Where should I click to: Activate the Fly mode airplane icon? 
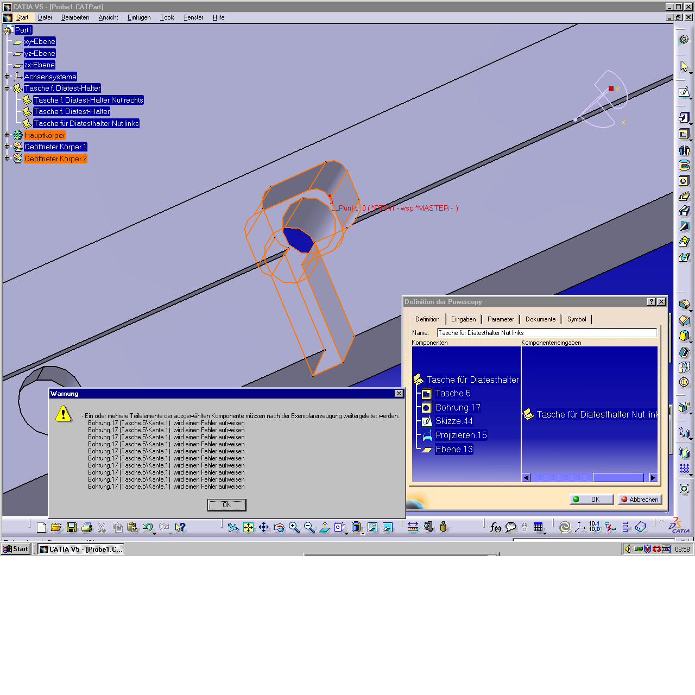(x=233, y=527)
